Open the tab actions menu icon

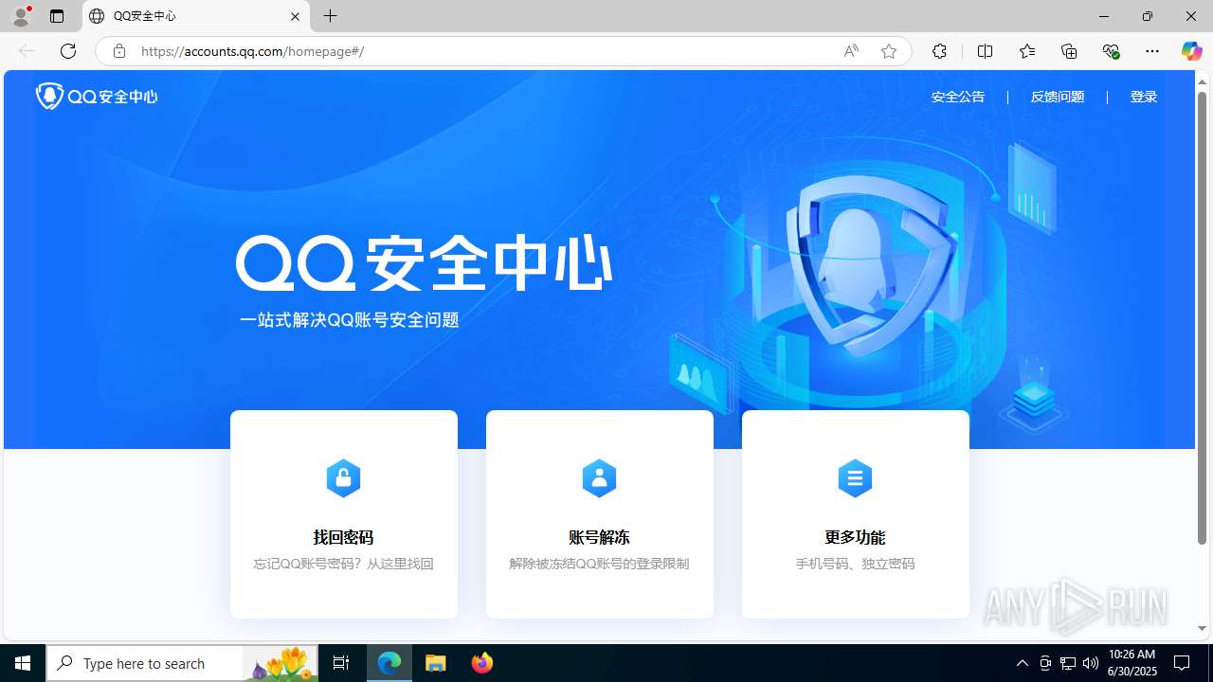coord(57,16)
